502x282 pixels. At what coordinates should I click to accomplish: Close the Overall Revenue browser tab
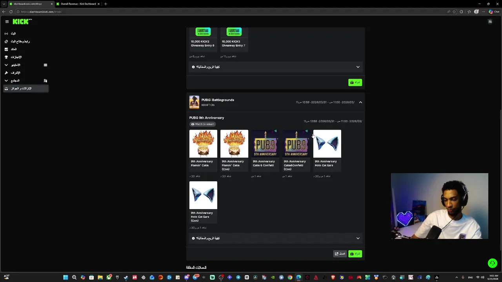coord(99,4)
